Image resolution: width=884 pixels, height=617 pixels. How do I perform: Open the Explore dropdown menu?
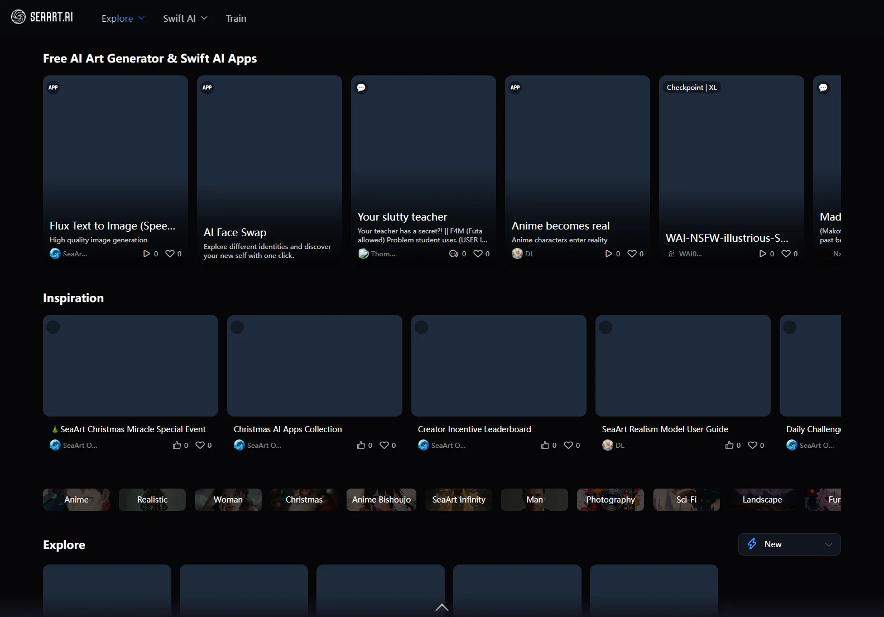pyautogui.click(x=123, y=18)
